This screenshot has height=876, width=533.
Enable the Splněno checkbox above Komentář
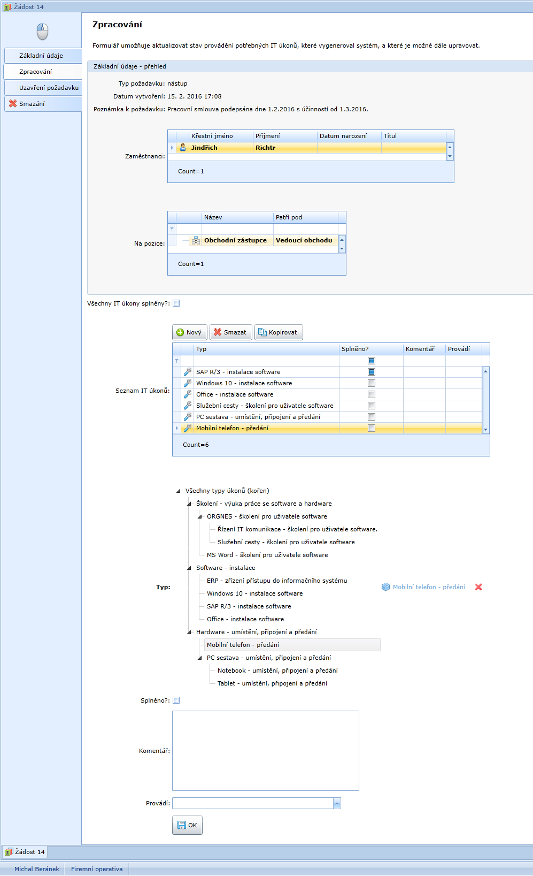pyautogui.click(x=176, y=700)
